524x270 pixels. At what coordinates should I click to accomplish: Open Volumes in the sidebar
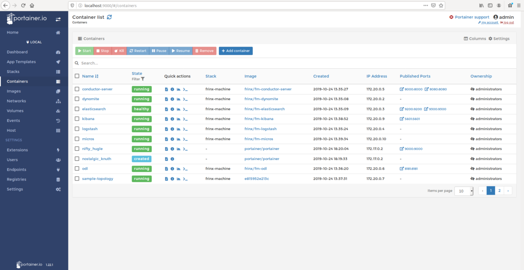click(16, 111)
